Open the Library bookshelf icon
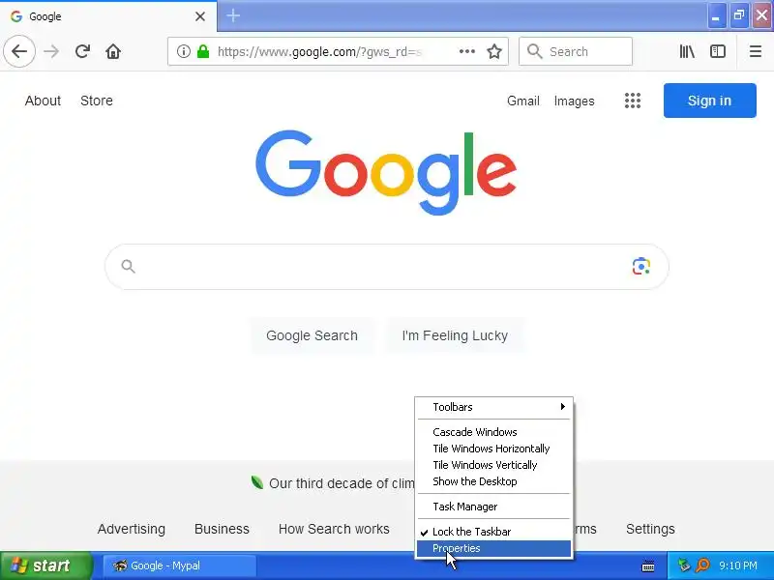Screen dimensions: 774x580 pos(687,51)
